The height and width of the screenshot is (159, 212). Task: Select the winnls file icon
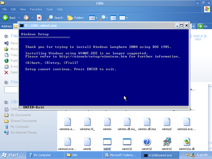(87, 142)
